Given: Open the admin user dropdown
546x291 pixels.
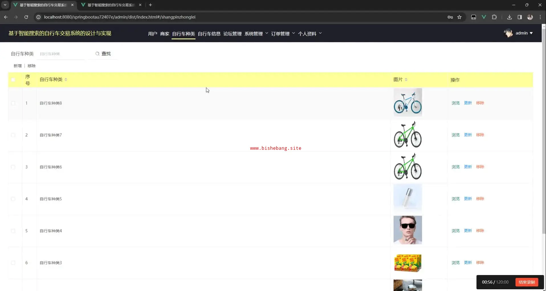Looking at the screenshot, I should (x=524, y=33).
